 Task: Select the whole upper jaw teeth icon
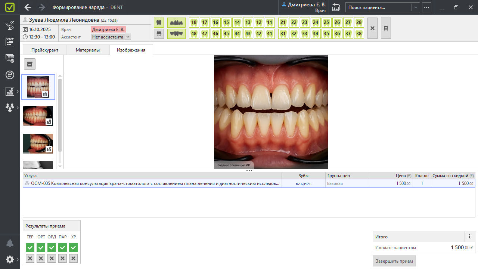(176, 22)
